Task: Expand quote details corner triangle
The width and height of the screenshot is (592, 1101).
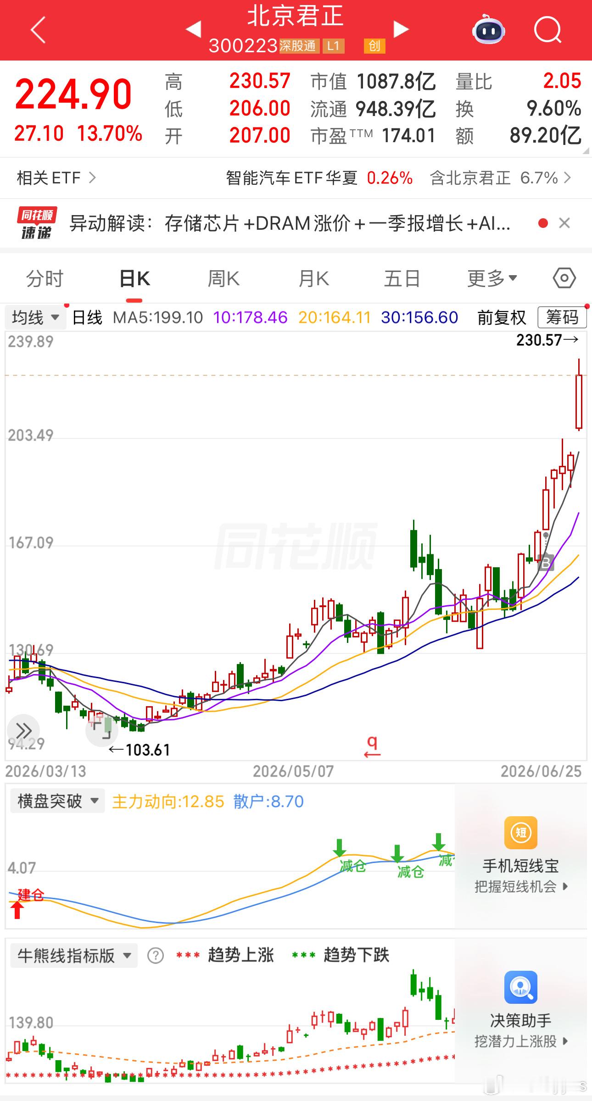Action: 586,151
